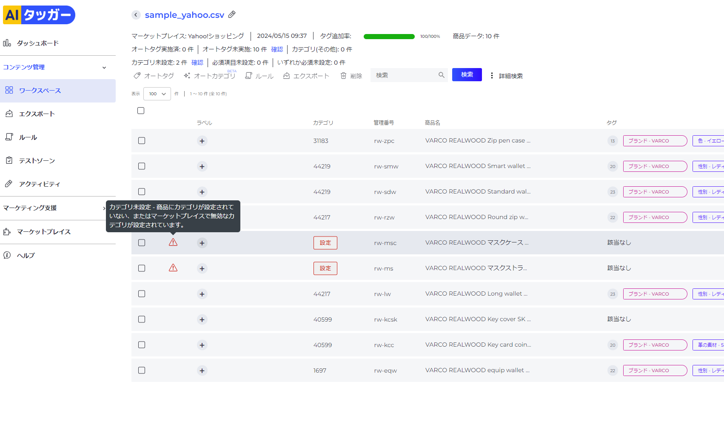Toggle the select-all checkbox above the table
724x433 pixels.
[x=141, y=111]
